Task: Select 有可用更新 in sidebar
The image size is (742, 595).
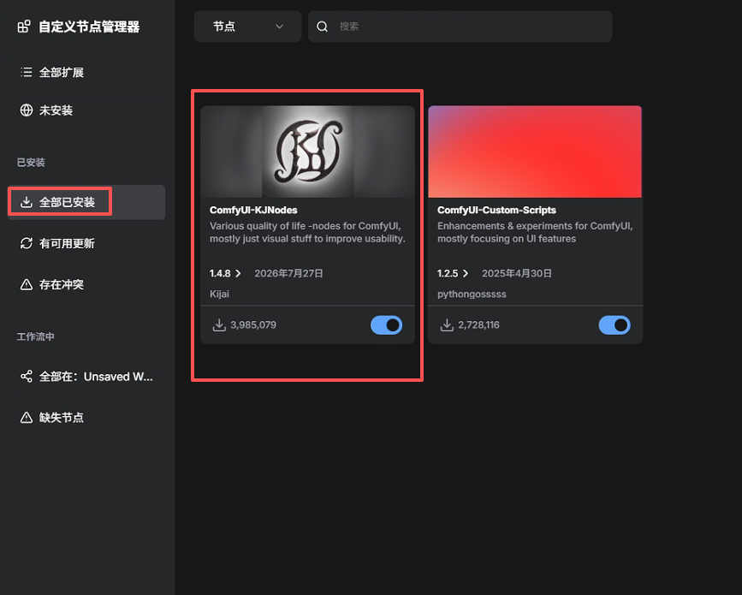Action: (86, 243)
